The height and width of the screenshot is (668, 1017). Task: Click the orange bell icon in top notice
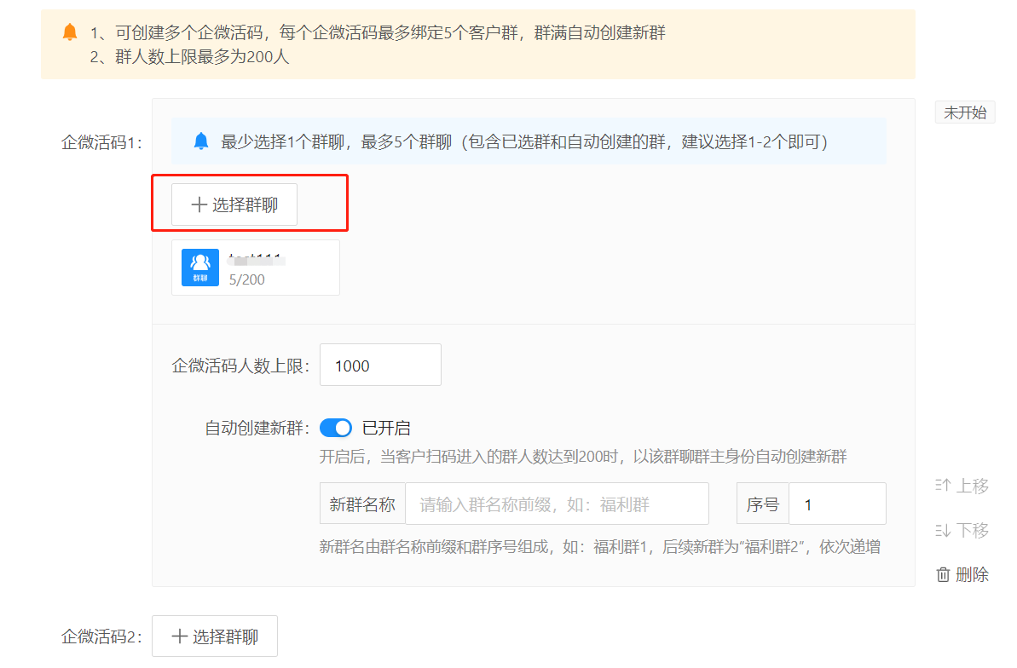click(x=70, y=33)
